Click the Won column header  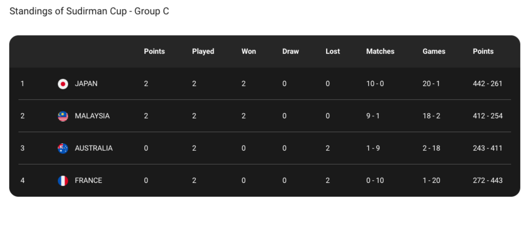tap(249, 51)
